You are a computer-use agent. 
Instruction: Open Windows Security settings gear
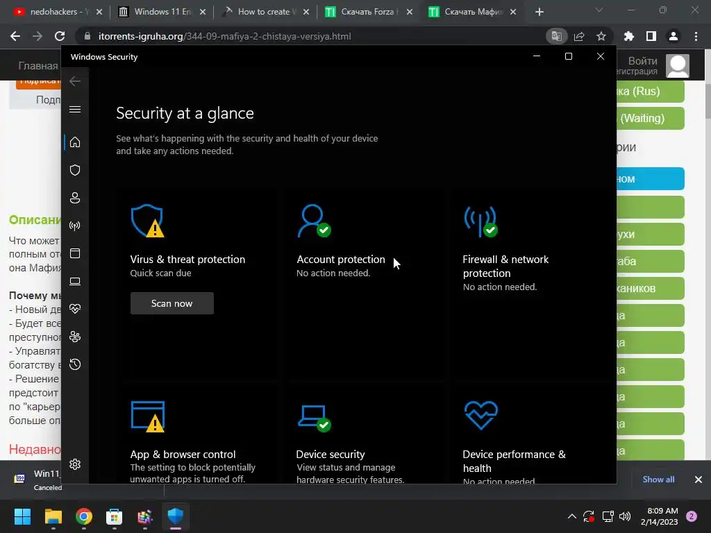tap(75, 464)
